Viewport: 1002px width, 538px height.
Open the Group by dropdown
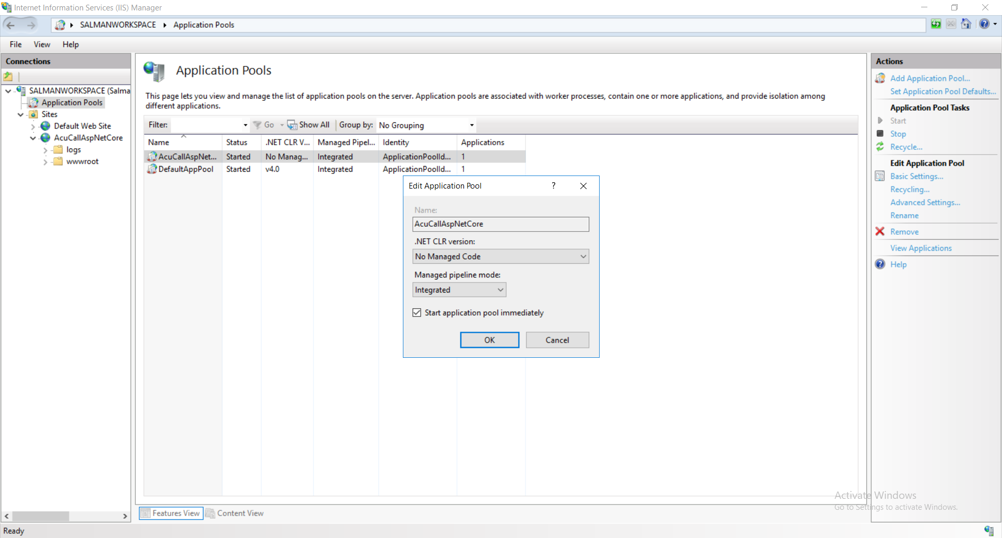(471, 125)
